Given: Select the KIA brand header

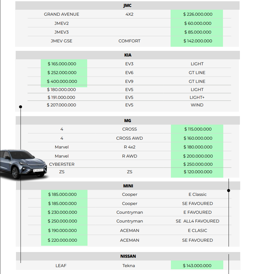Looking at the screenshot, I should click(128, 55).
